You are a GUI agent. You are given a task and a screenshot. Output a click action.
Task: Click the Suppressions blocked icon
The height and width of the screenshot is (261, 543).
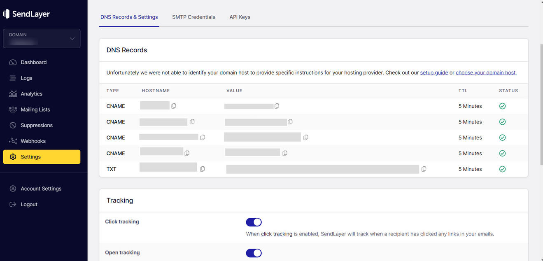pyautogui.click(x=13, y=125)
